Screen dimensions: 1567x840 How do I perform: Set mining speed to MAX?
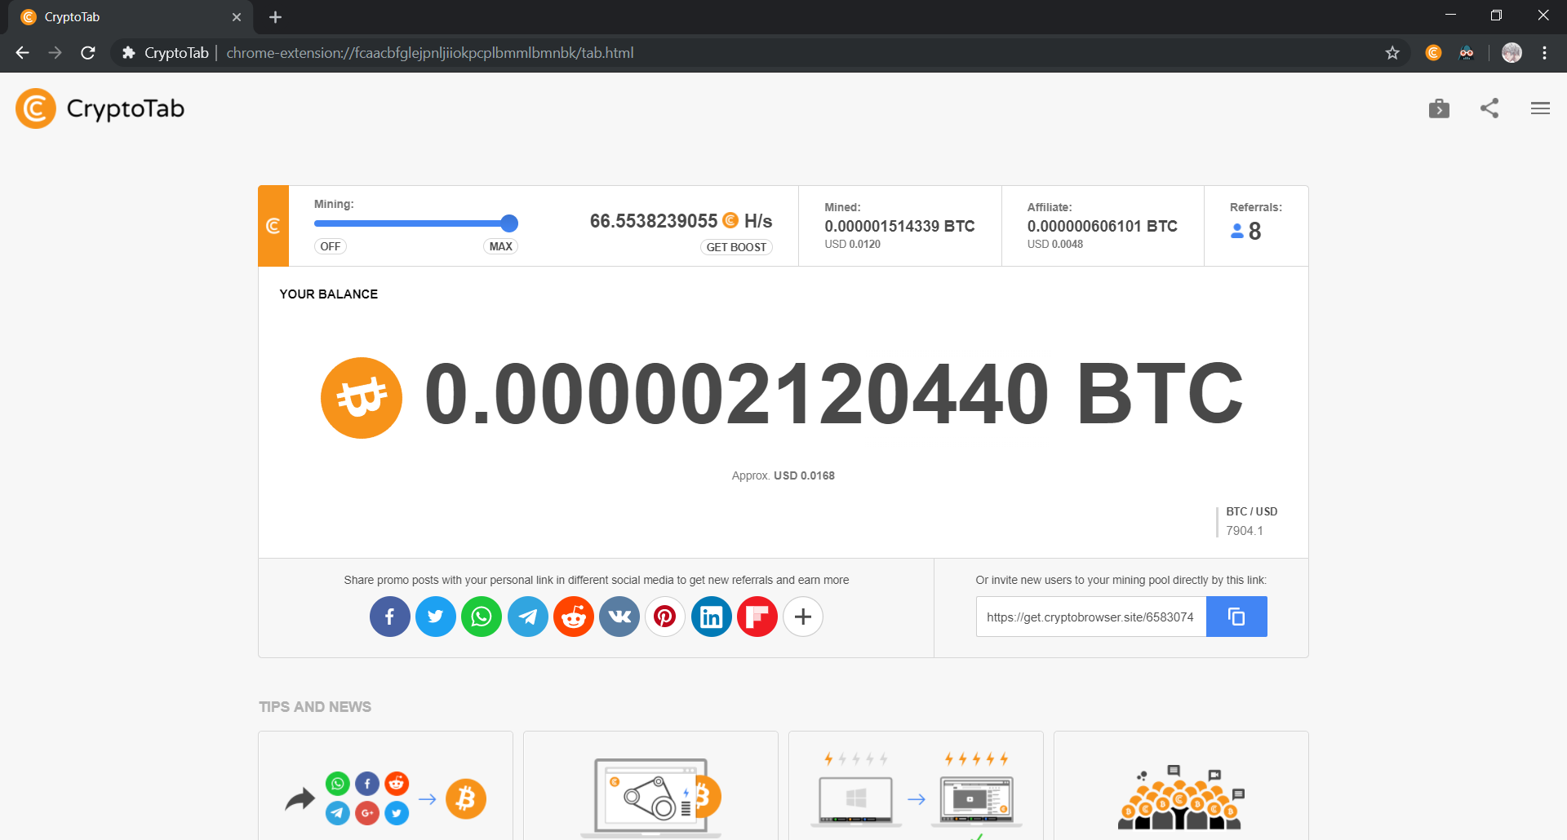point(501,246)
